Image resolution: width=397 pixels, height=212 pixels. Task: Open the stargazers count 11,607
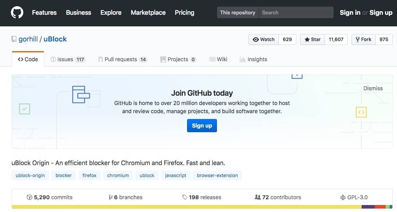[336, 40]
